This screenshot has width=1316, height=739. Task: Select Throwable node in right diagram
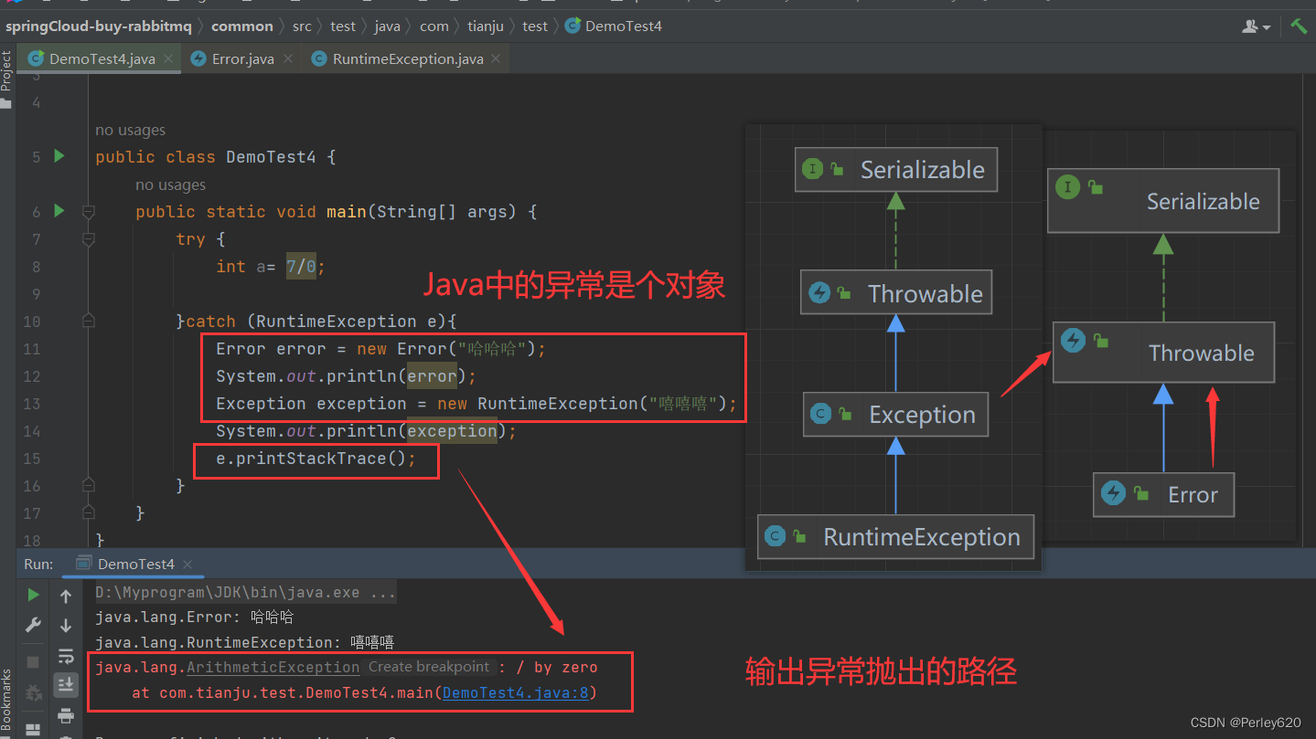pyautogui.click(x=1163, y=353)
